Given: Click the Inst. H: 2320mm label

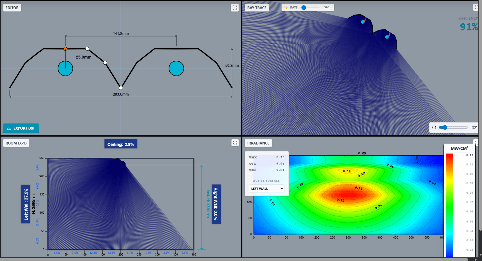Looking at the screenshot, I should click(208, 204).
